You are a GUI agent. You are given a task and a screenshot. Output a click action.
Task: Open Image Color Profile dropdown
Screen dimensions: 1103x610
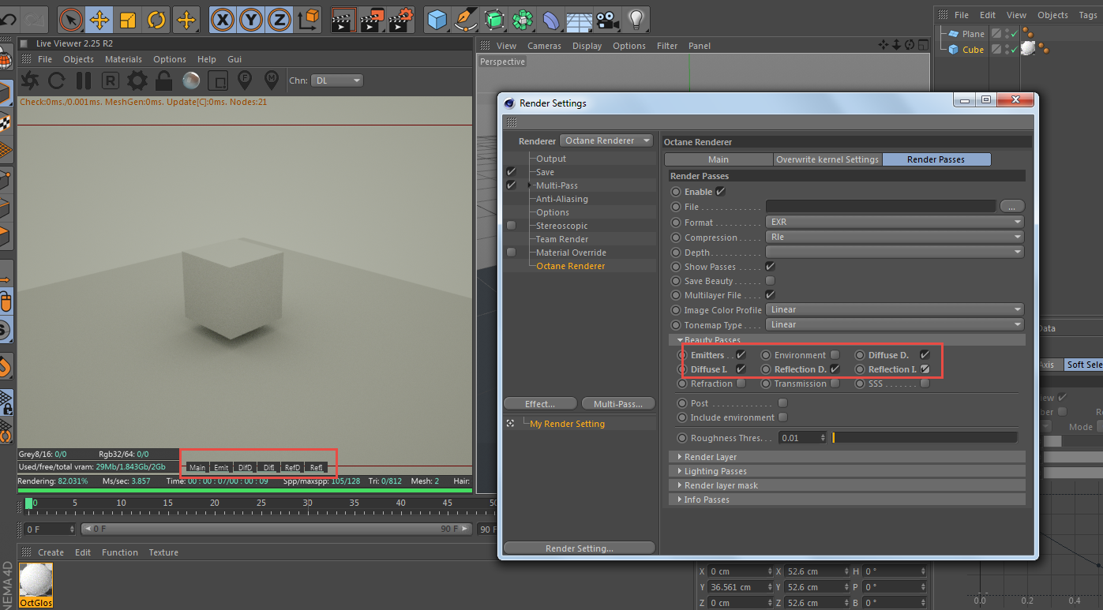[x=895, y=309]
